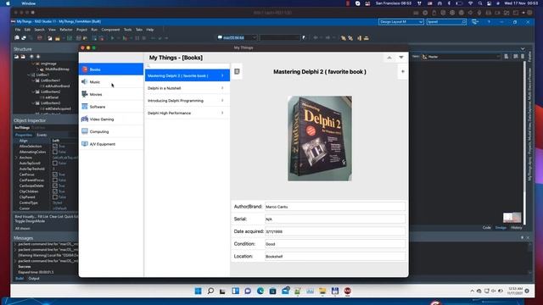Click the plus icon beside the book title

point(403,71)
